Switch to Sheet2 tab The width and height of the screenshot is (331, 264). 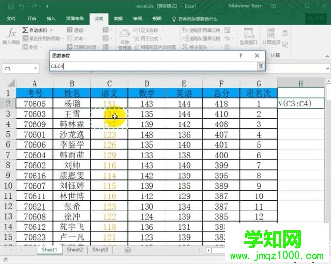(x=75, y=250)
